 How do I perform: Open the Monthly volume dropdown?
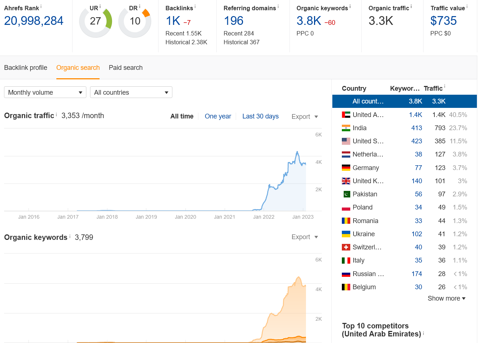(45, 92)
